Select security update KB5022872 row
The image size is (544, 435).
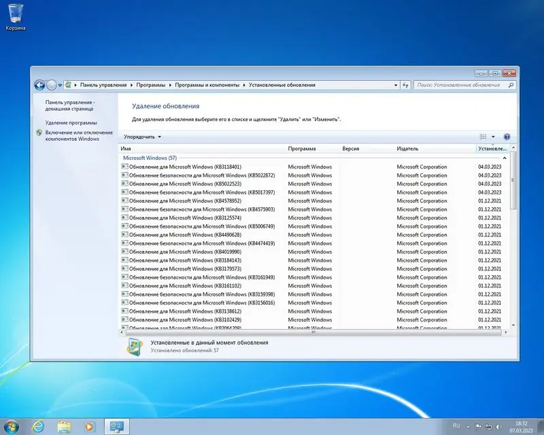[313, 175]
